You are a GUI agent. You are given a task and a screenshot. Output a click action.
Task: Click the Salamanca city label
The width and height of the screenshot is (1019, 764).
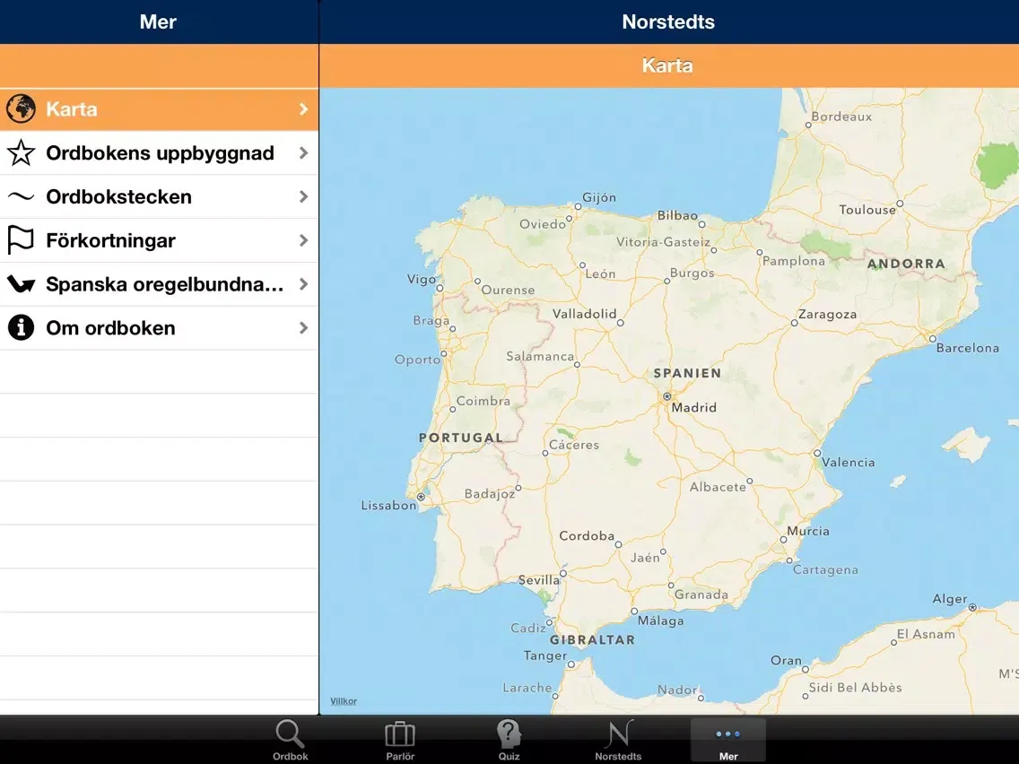tap(540, 356)
